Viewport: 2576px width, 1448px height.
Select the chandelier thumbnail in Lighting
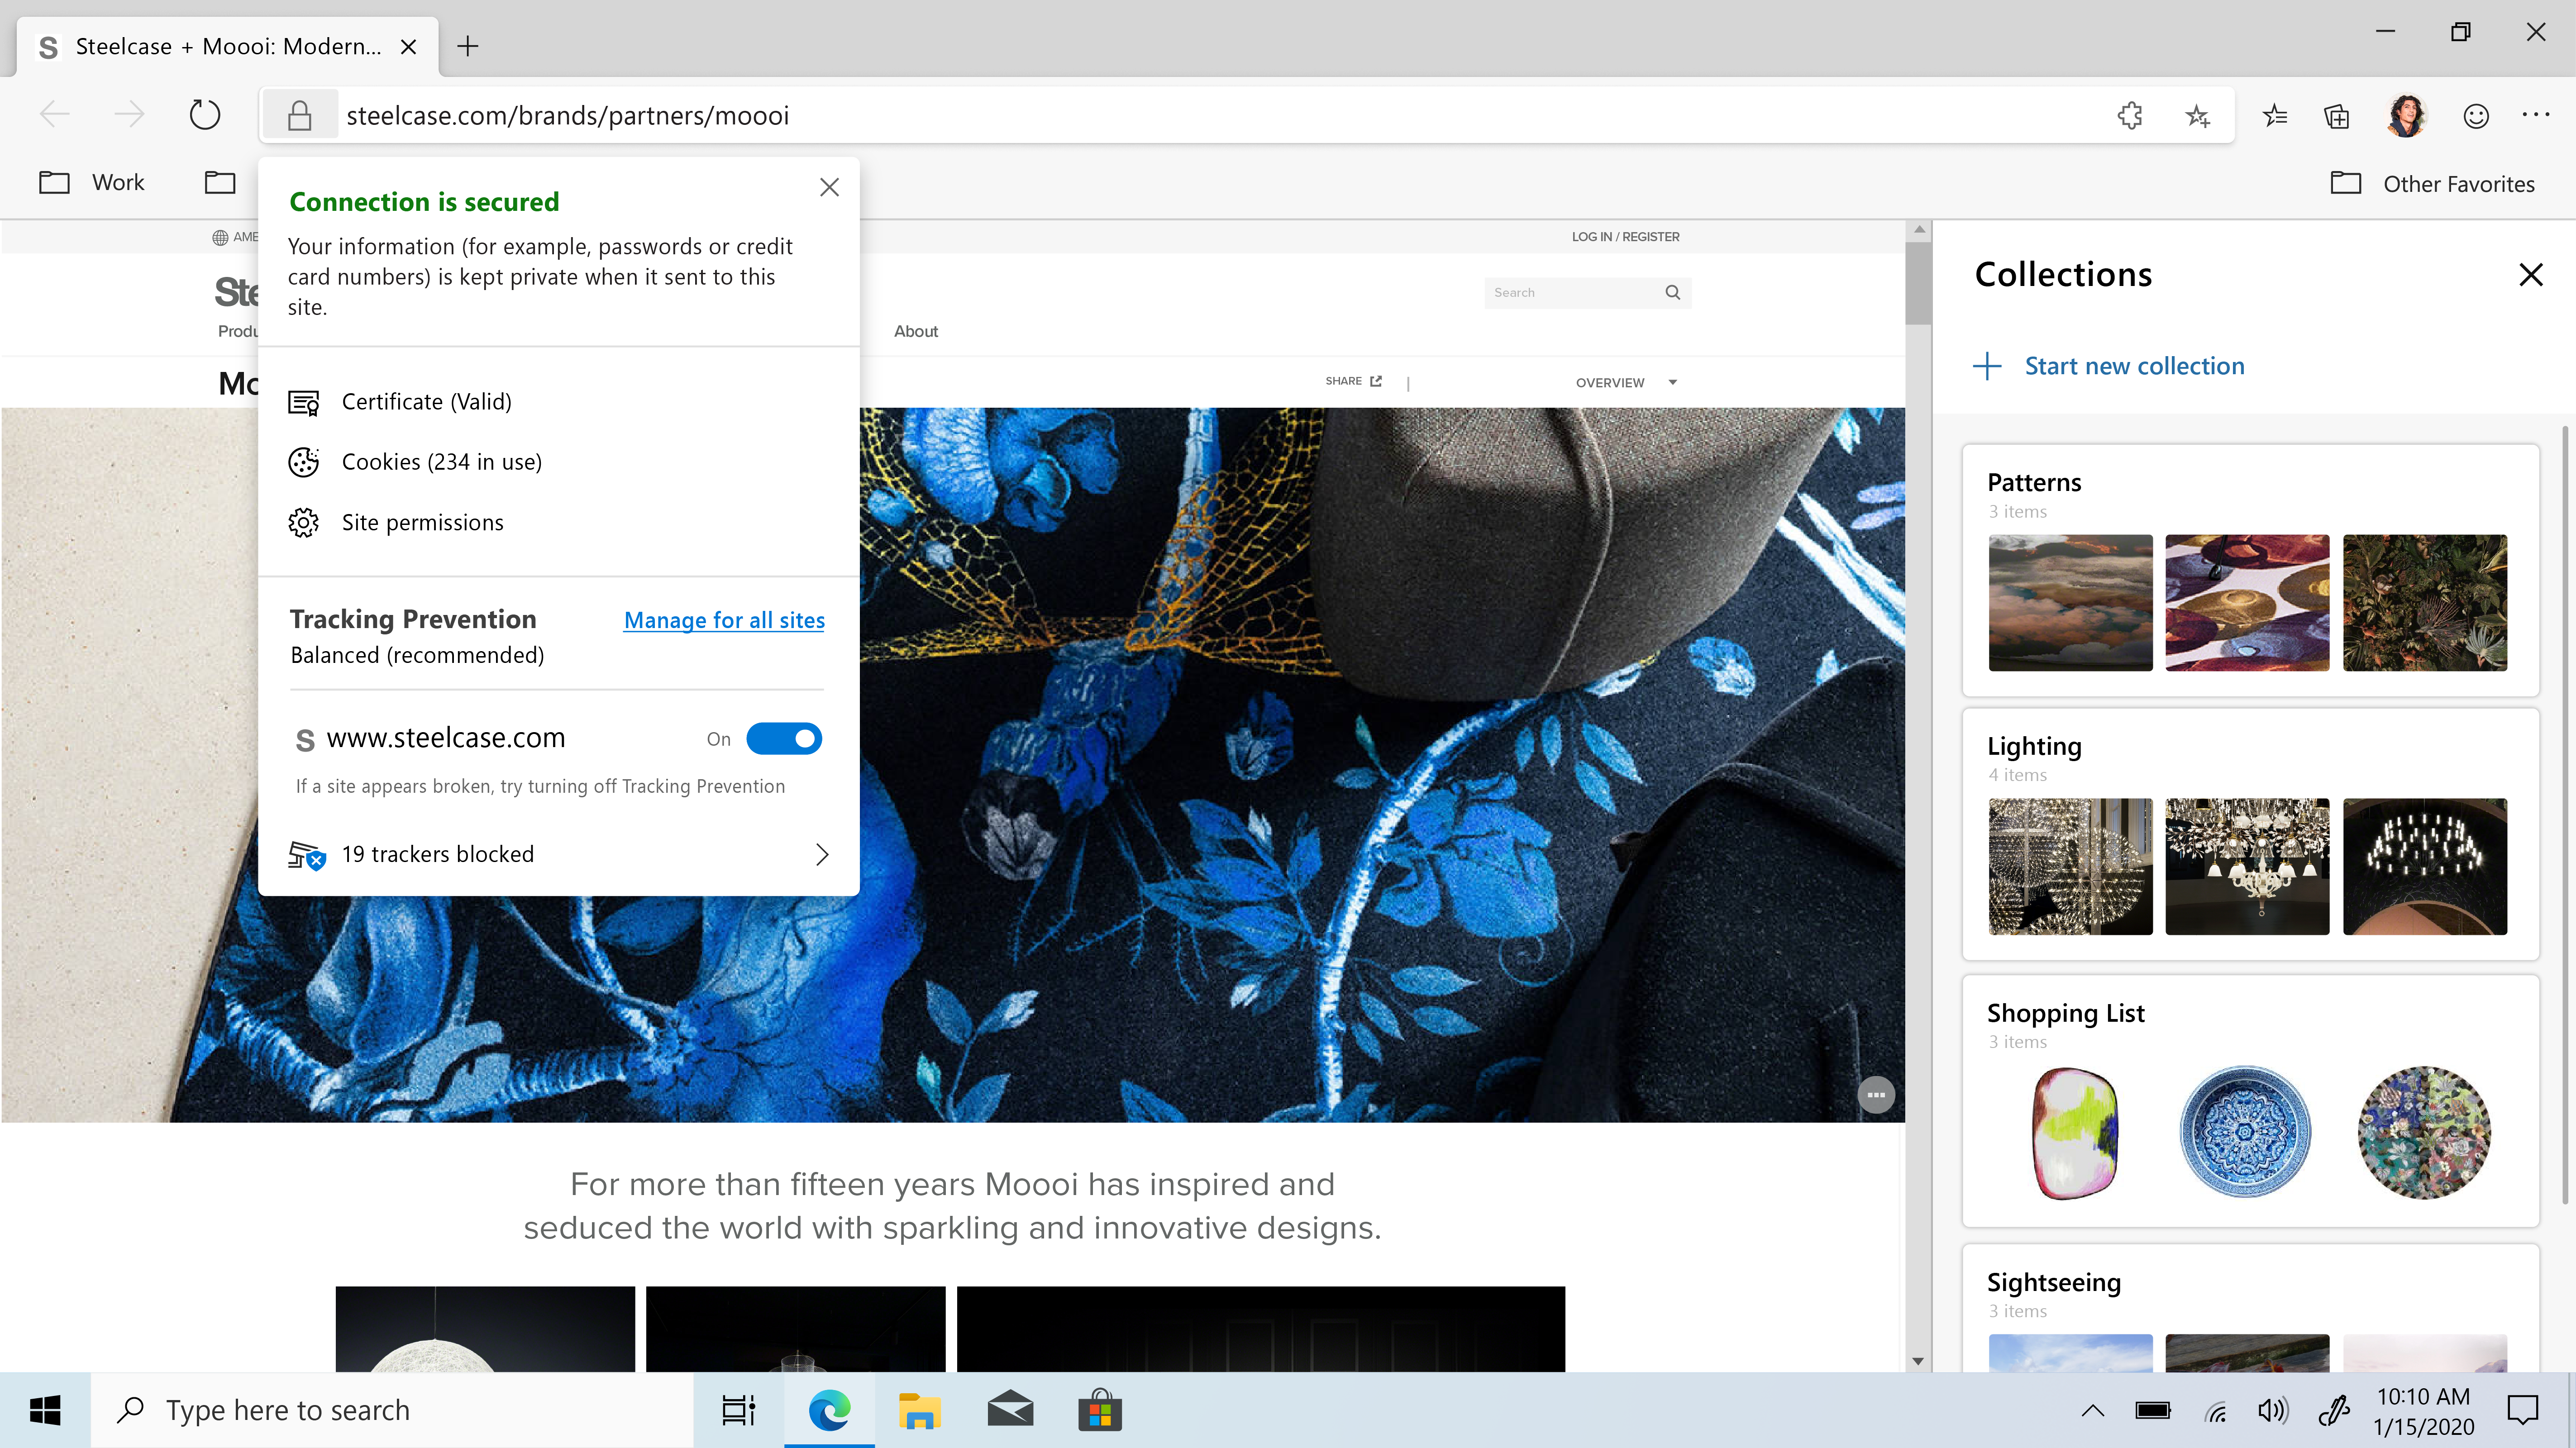(2247, 867)
